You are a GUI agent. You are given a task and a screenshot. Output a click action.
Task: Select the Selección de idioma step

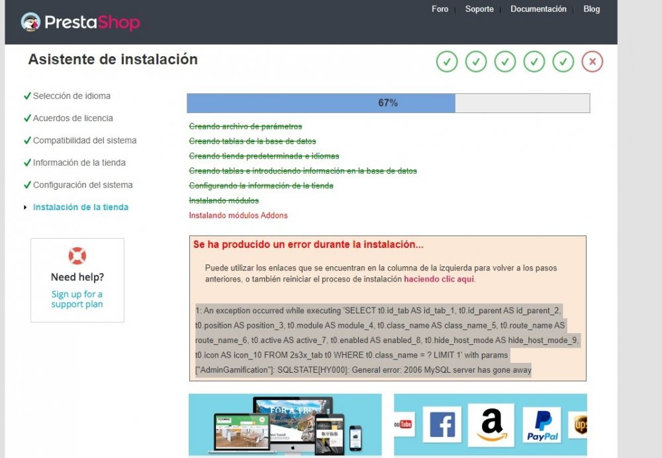tap(71, 96)
